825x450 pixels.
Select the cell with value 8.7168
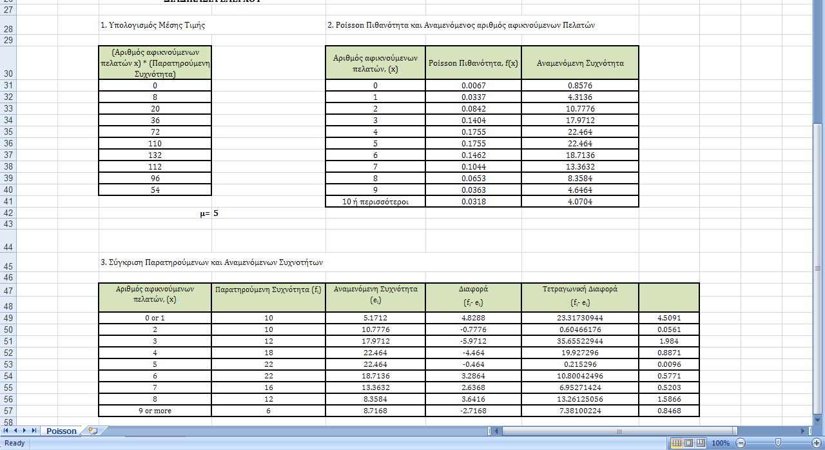pos(375,411)
